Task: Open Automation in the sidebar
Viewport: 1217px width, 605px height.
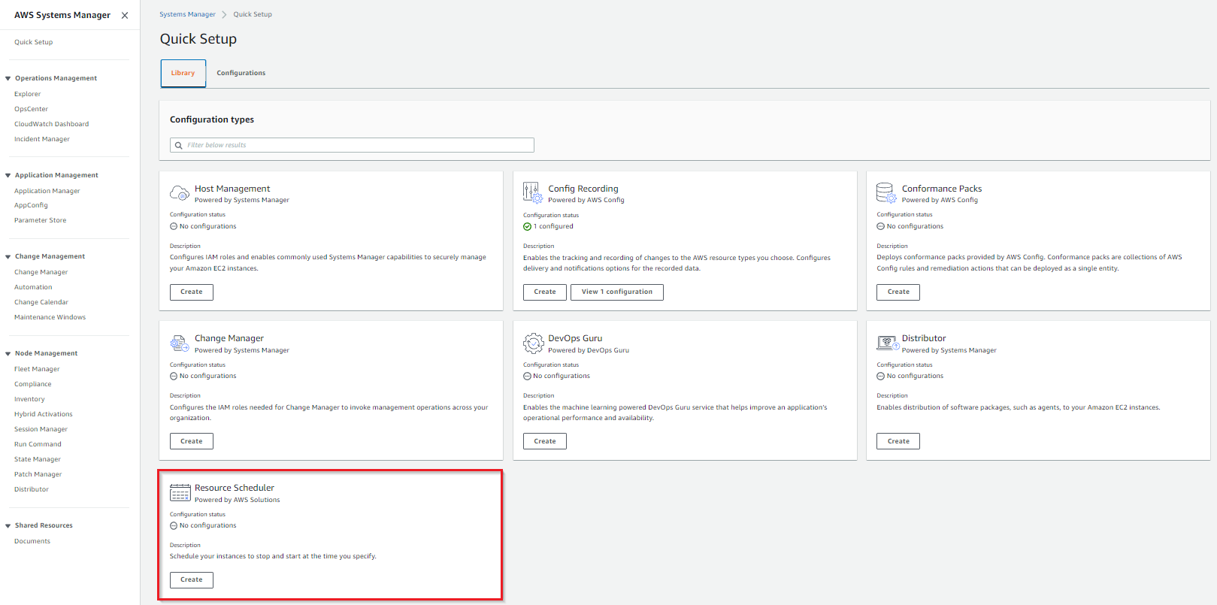Action: pos(33,287)
